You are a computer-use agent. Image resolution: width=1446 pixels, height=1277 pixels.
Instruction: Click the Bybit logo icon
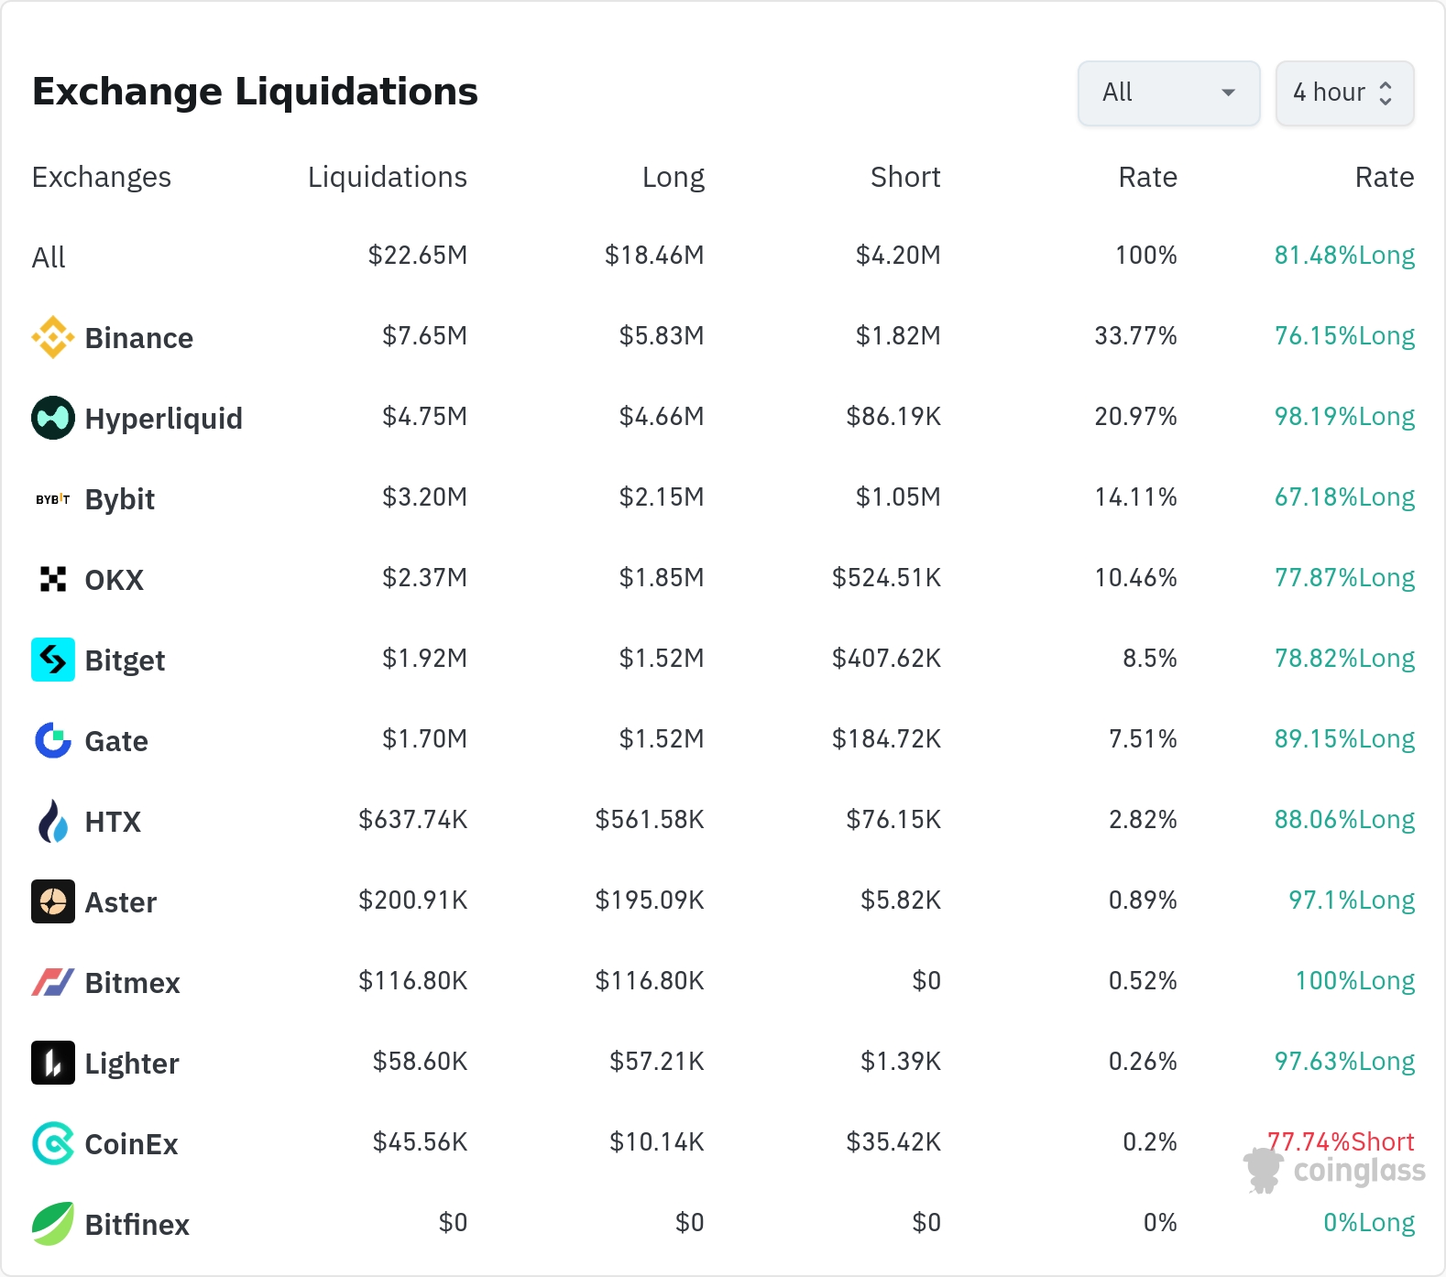[53, 499]
